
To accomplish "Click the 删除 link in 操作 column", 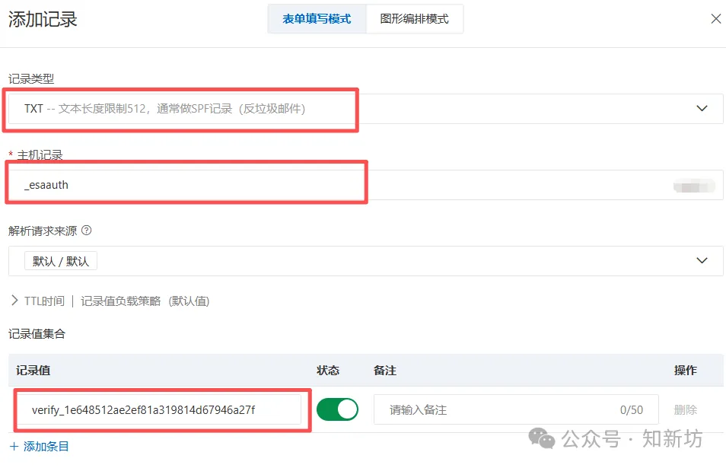I will (685, 409).
